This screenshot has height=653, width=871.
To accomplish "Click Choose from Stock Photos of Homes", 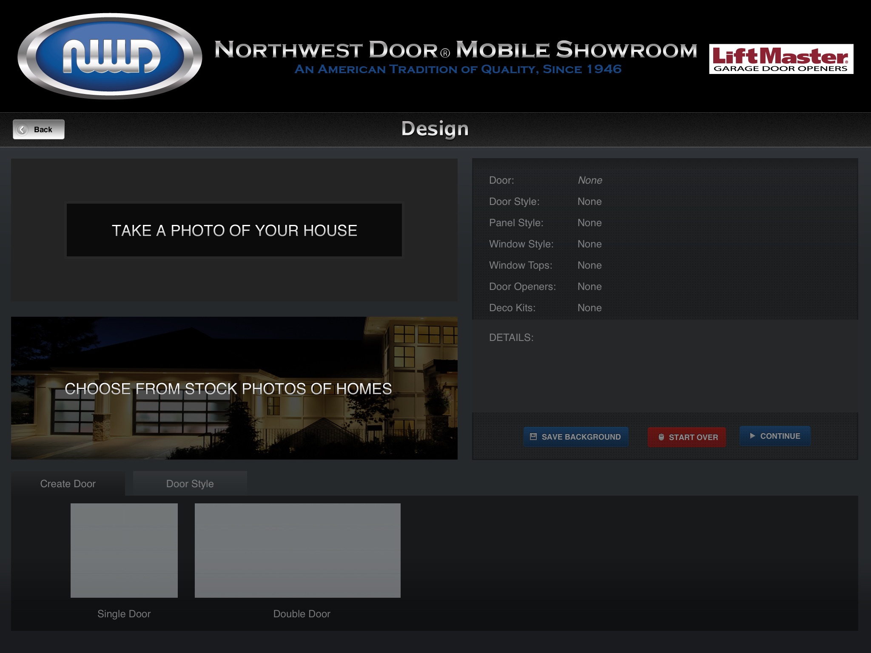I will [x=234, y=388].
